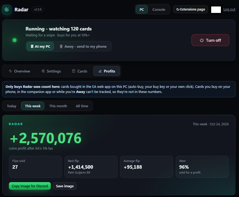
Task: Click the Average flip value +95,188
Action: coord(133,167)
